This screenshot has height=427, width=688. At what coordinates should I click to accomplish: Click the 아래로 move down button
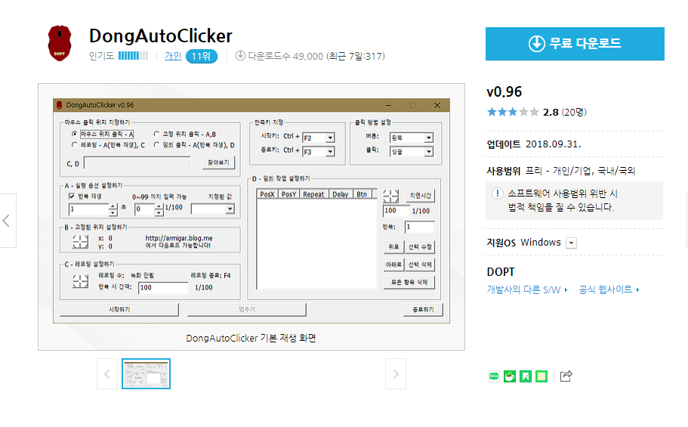pos(393,265)
